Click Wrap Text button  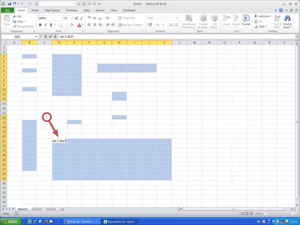click(126, 18)
